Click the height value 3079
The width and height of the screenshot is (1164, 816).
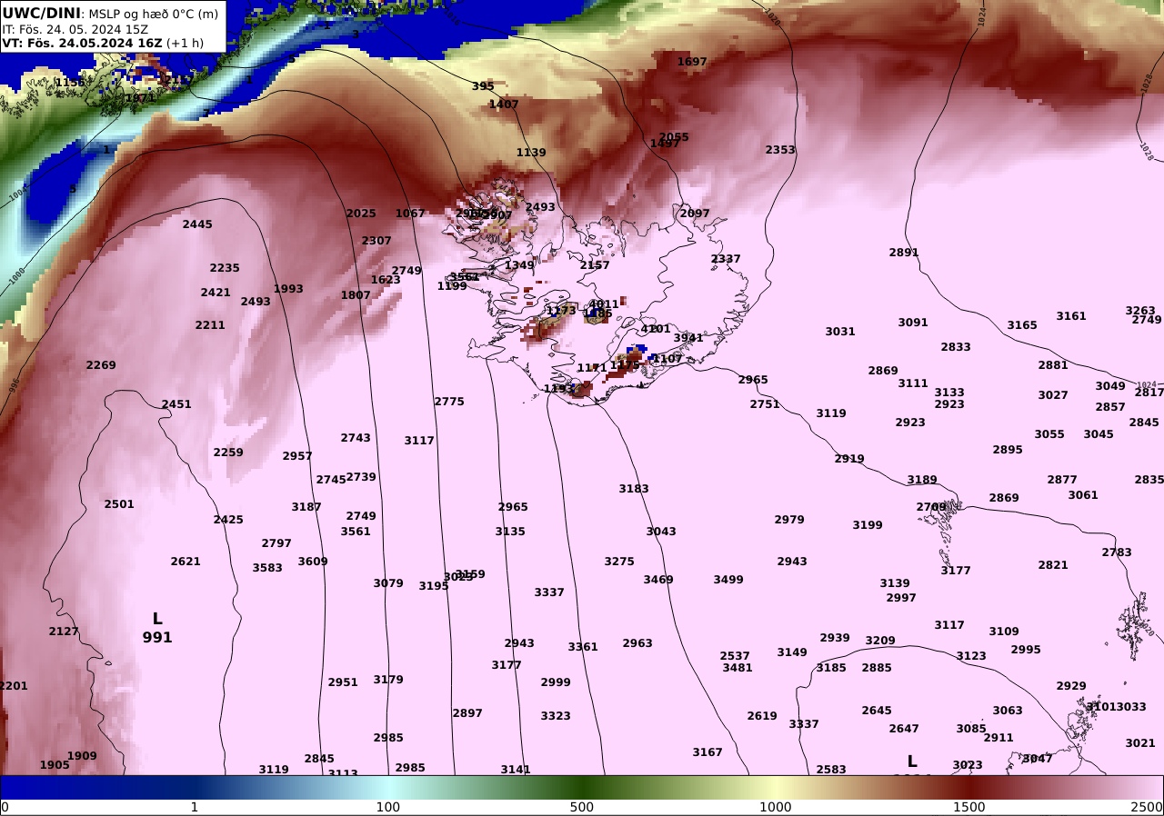pos(388,583)
